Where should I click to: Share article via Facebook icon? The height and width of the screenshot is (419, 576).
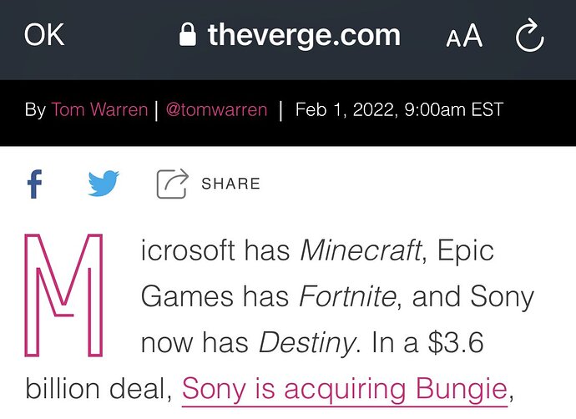click(x=35, y=184)
